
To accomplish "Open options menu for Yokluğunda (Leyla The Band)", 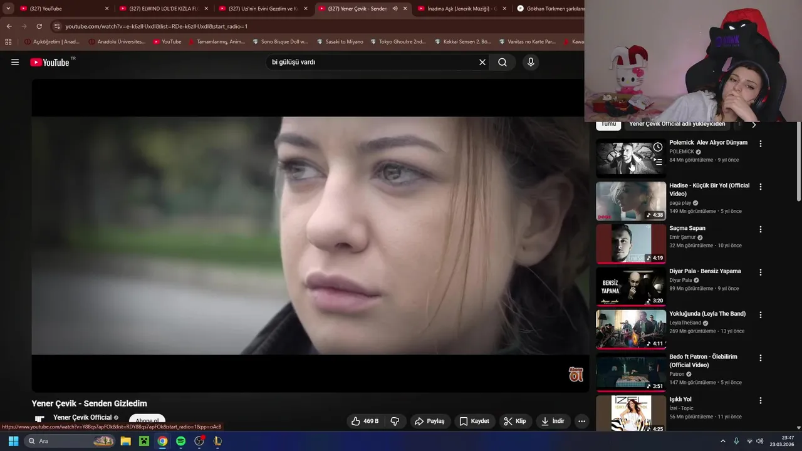I will (x=761, y=315).
